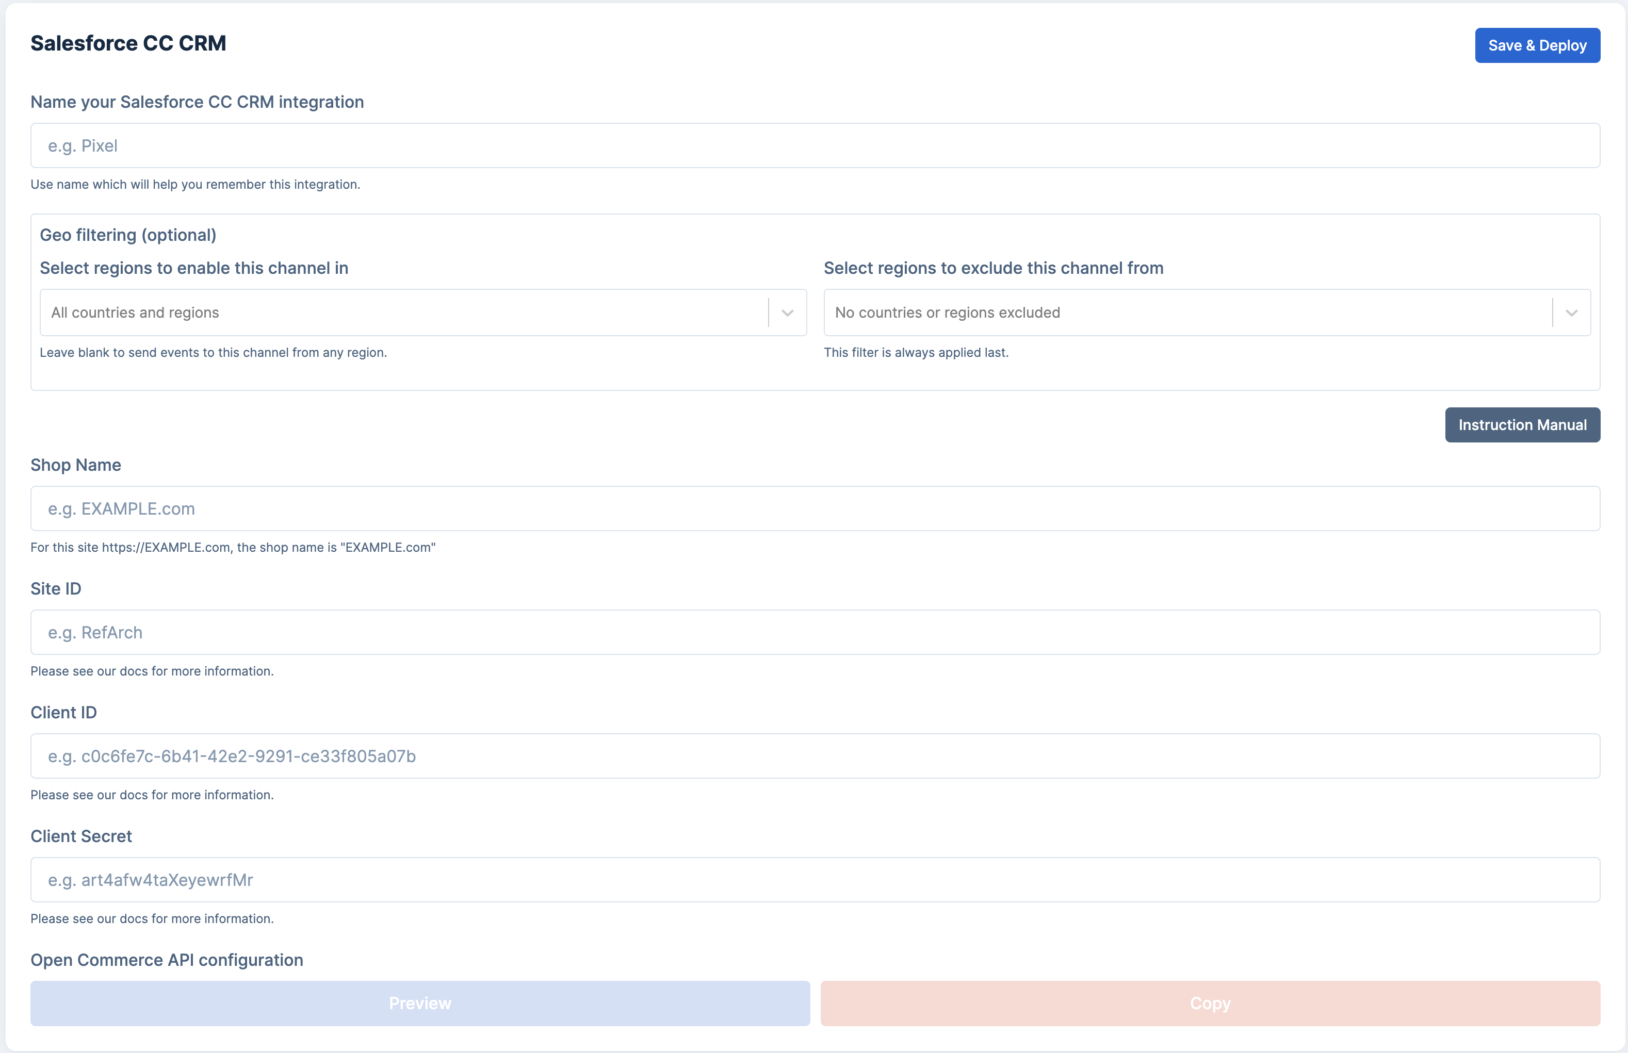Focus the Client ID input box
1628x1053 pixels.
click(x=814, y=756)
